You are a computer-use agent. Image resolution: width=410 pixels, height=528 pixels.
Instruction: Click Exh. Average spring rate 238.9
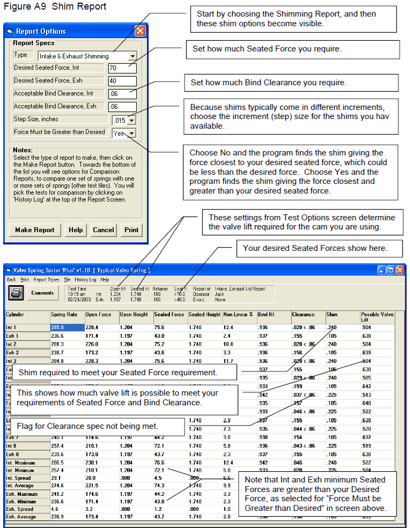pos(68,517)
